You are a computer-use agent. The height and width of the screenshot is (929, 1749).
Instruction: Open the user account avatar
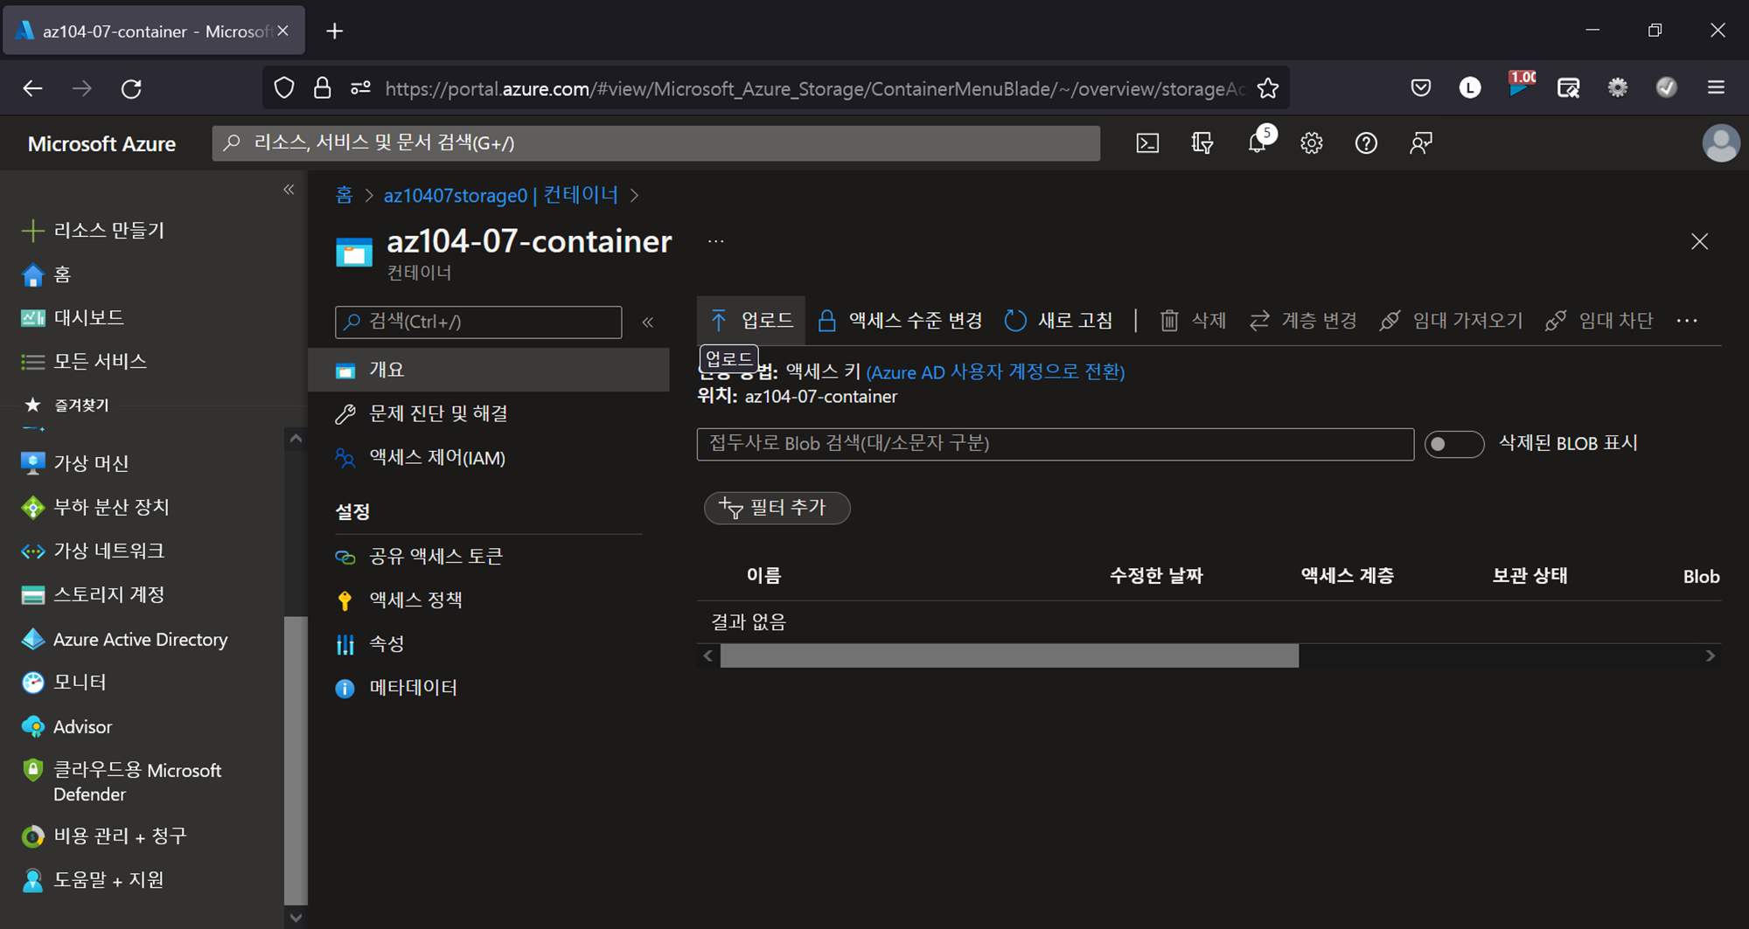pyautogui.click(x=1721, y=143)
